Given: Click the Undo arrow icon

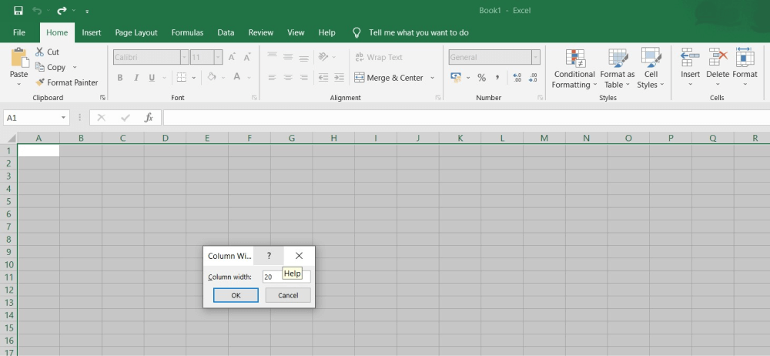Looking at the screenshot, I should point(37,10).
